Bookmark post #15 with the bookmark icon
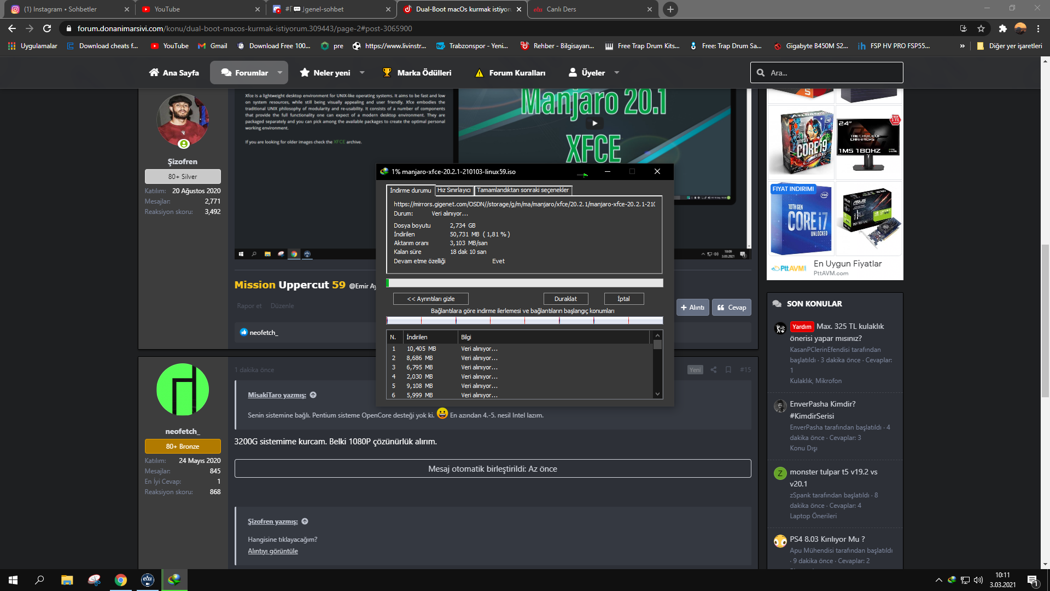Viewport: 1050px width, 591px height. tap(728, 370)
